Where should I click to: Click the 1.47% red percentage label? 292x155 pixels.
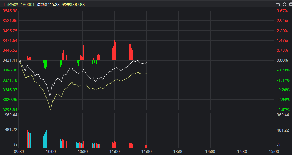(282, 41)
